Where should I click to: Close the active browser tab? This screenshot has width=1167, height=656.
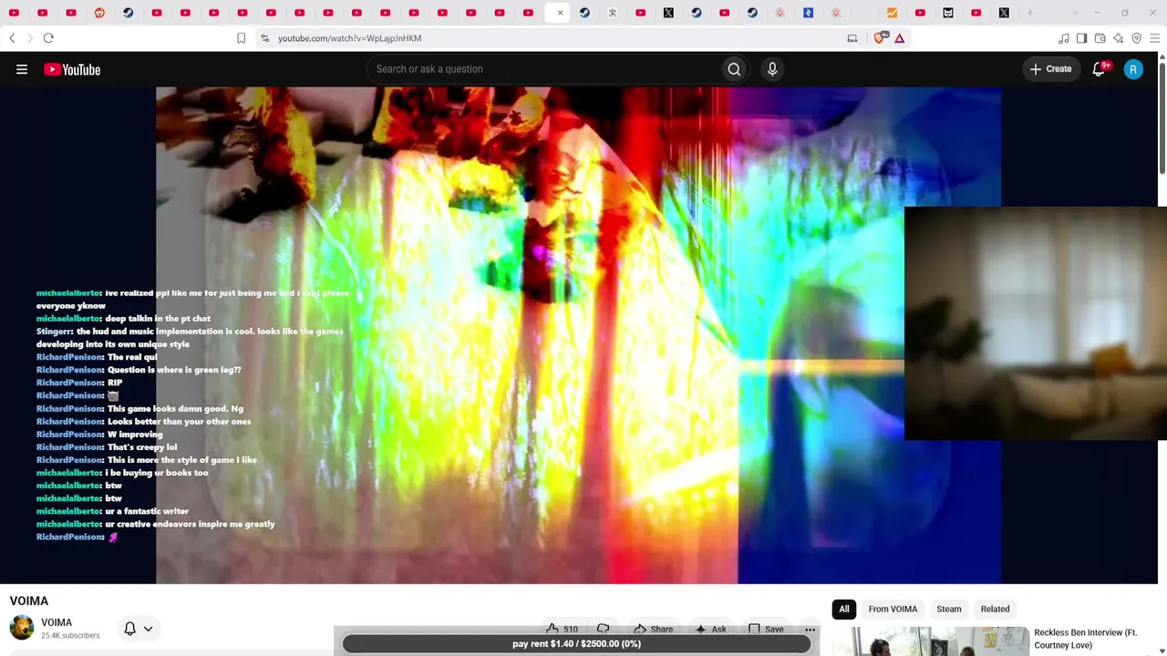pyautogui.click(x=560, y=13)
